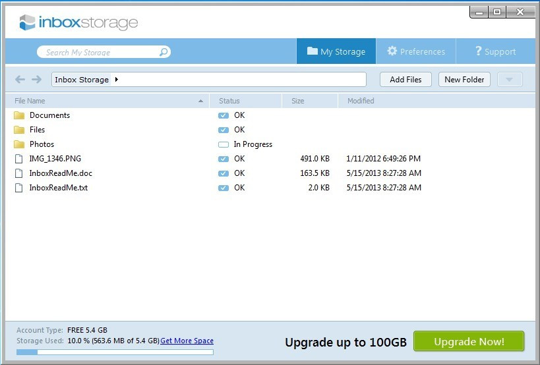Toggle File Name sort arrow
Viewport: 540px width, 365px height.
[x=201, y=101]
